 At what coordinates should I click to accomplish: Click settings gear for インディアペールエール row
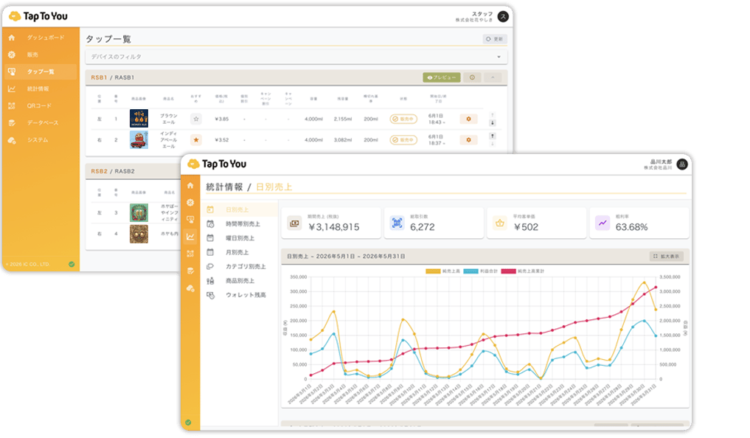pyautogui.click(x=468, y=140)
